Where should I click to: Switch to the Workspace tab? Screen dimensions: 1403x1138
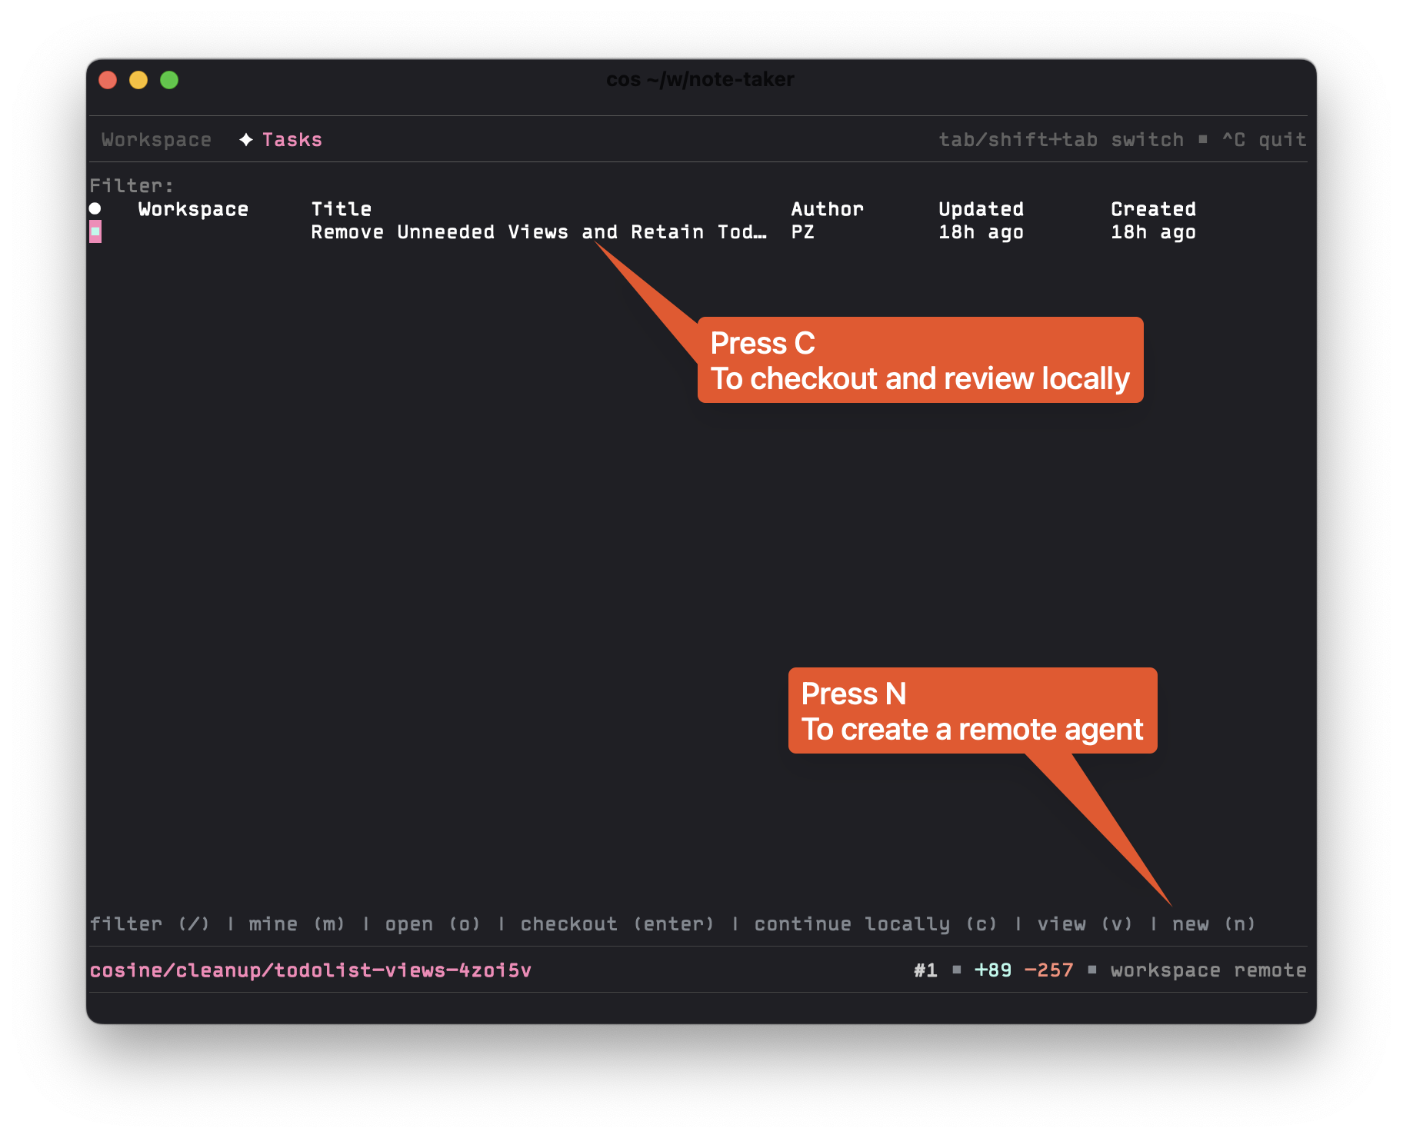156,140
